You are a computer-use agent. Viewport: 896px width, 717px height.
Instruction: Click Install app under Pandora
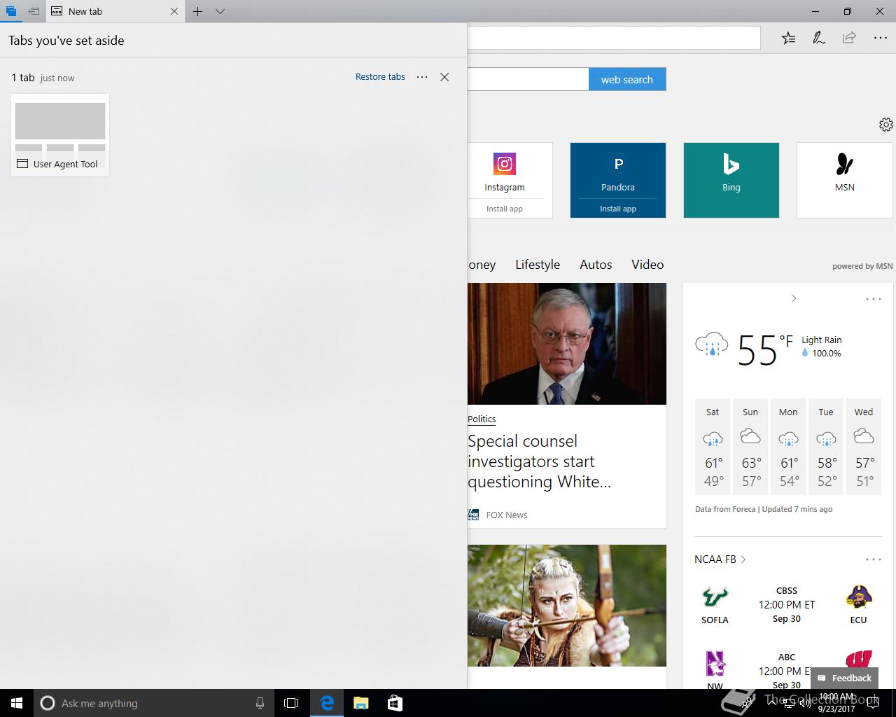pos(618,209)
